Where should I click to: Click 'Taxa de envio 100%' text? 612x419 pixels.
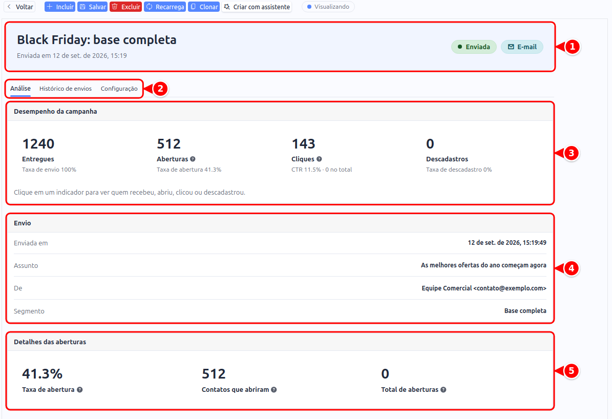coord(49,170)
